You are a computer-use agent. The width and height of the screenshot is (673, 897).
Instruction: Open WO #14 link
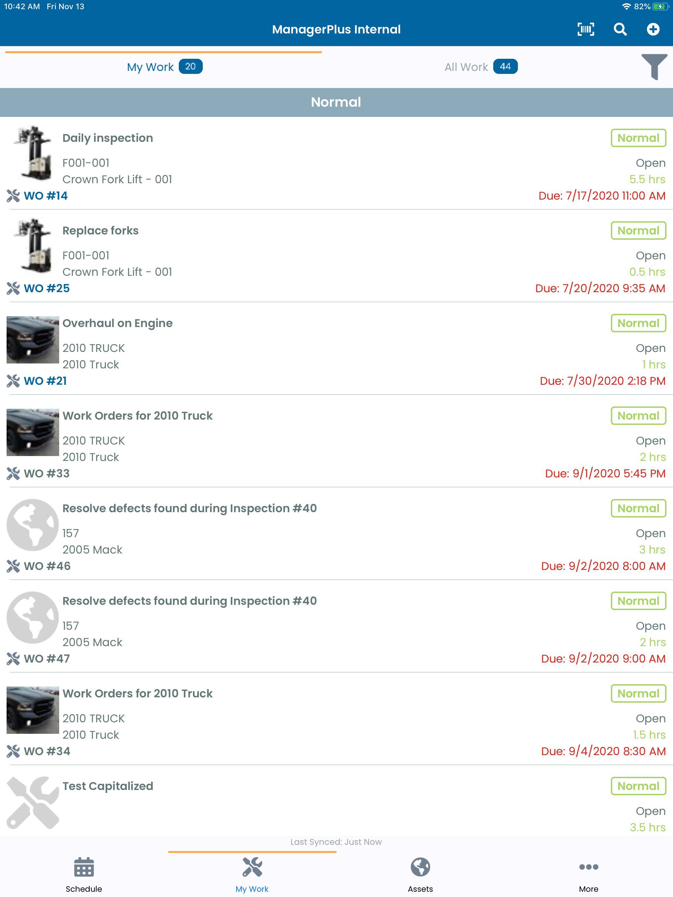[45, 196]
